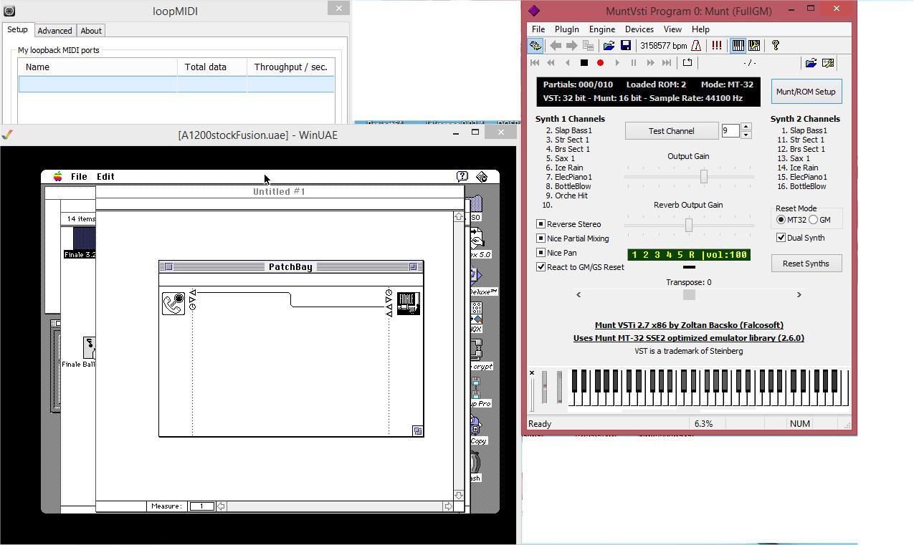Click the telephone modem port icon in PatchBay
Viewport: 914px width, 545px height.
point(173,303)
